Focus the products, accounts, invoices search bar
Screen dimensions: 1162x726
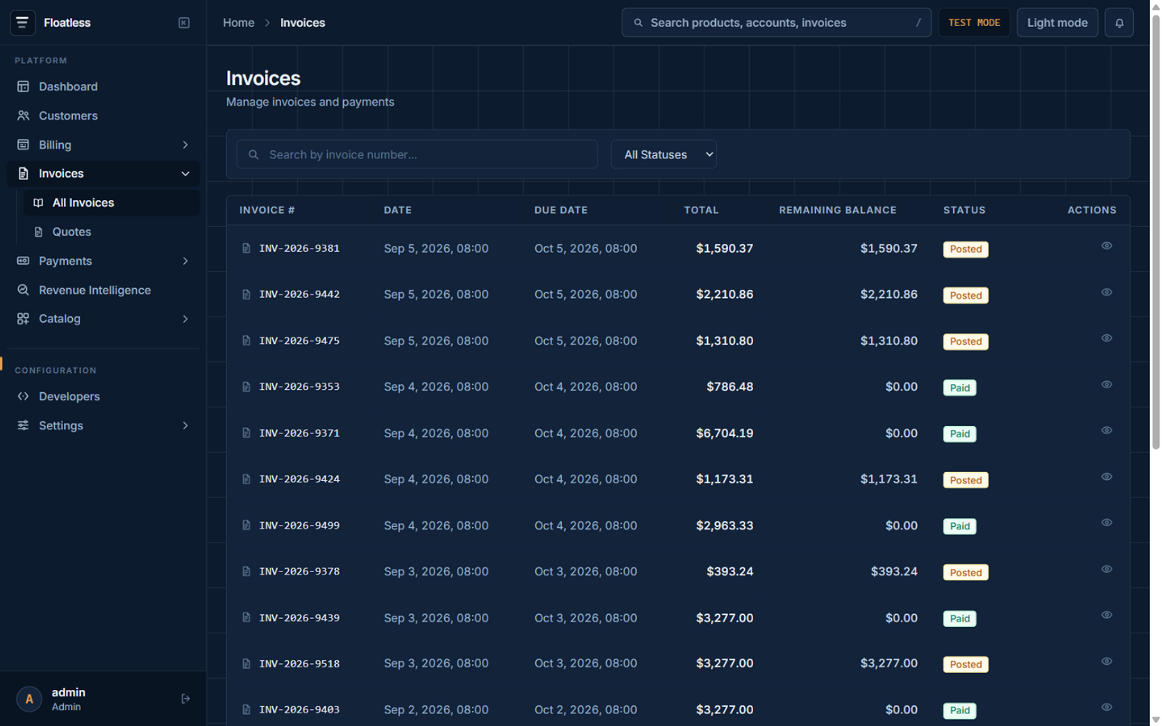[776, 23]
